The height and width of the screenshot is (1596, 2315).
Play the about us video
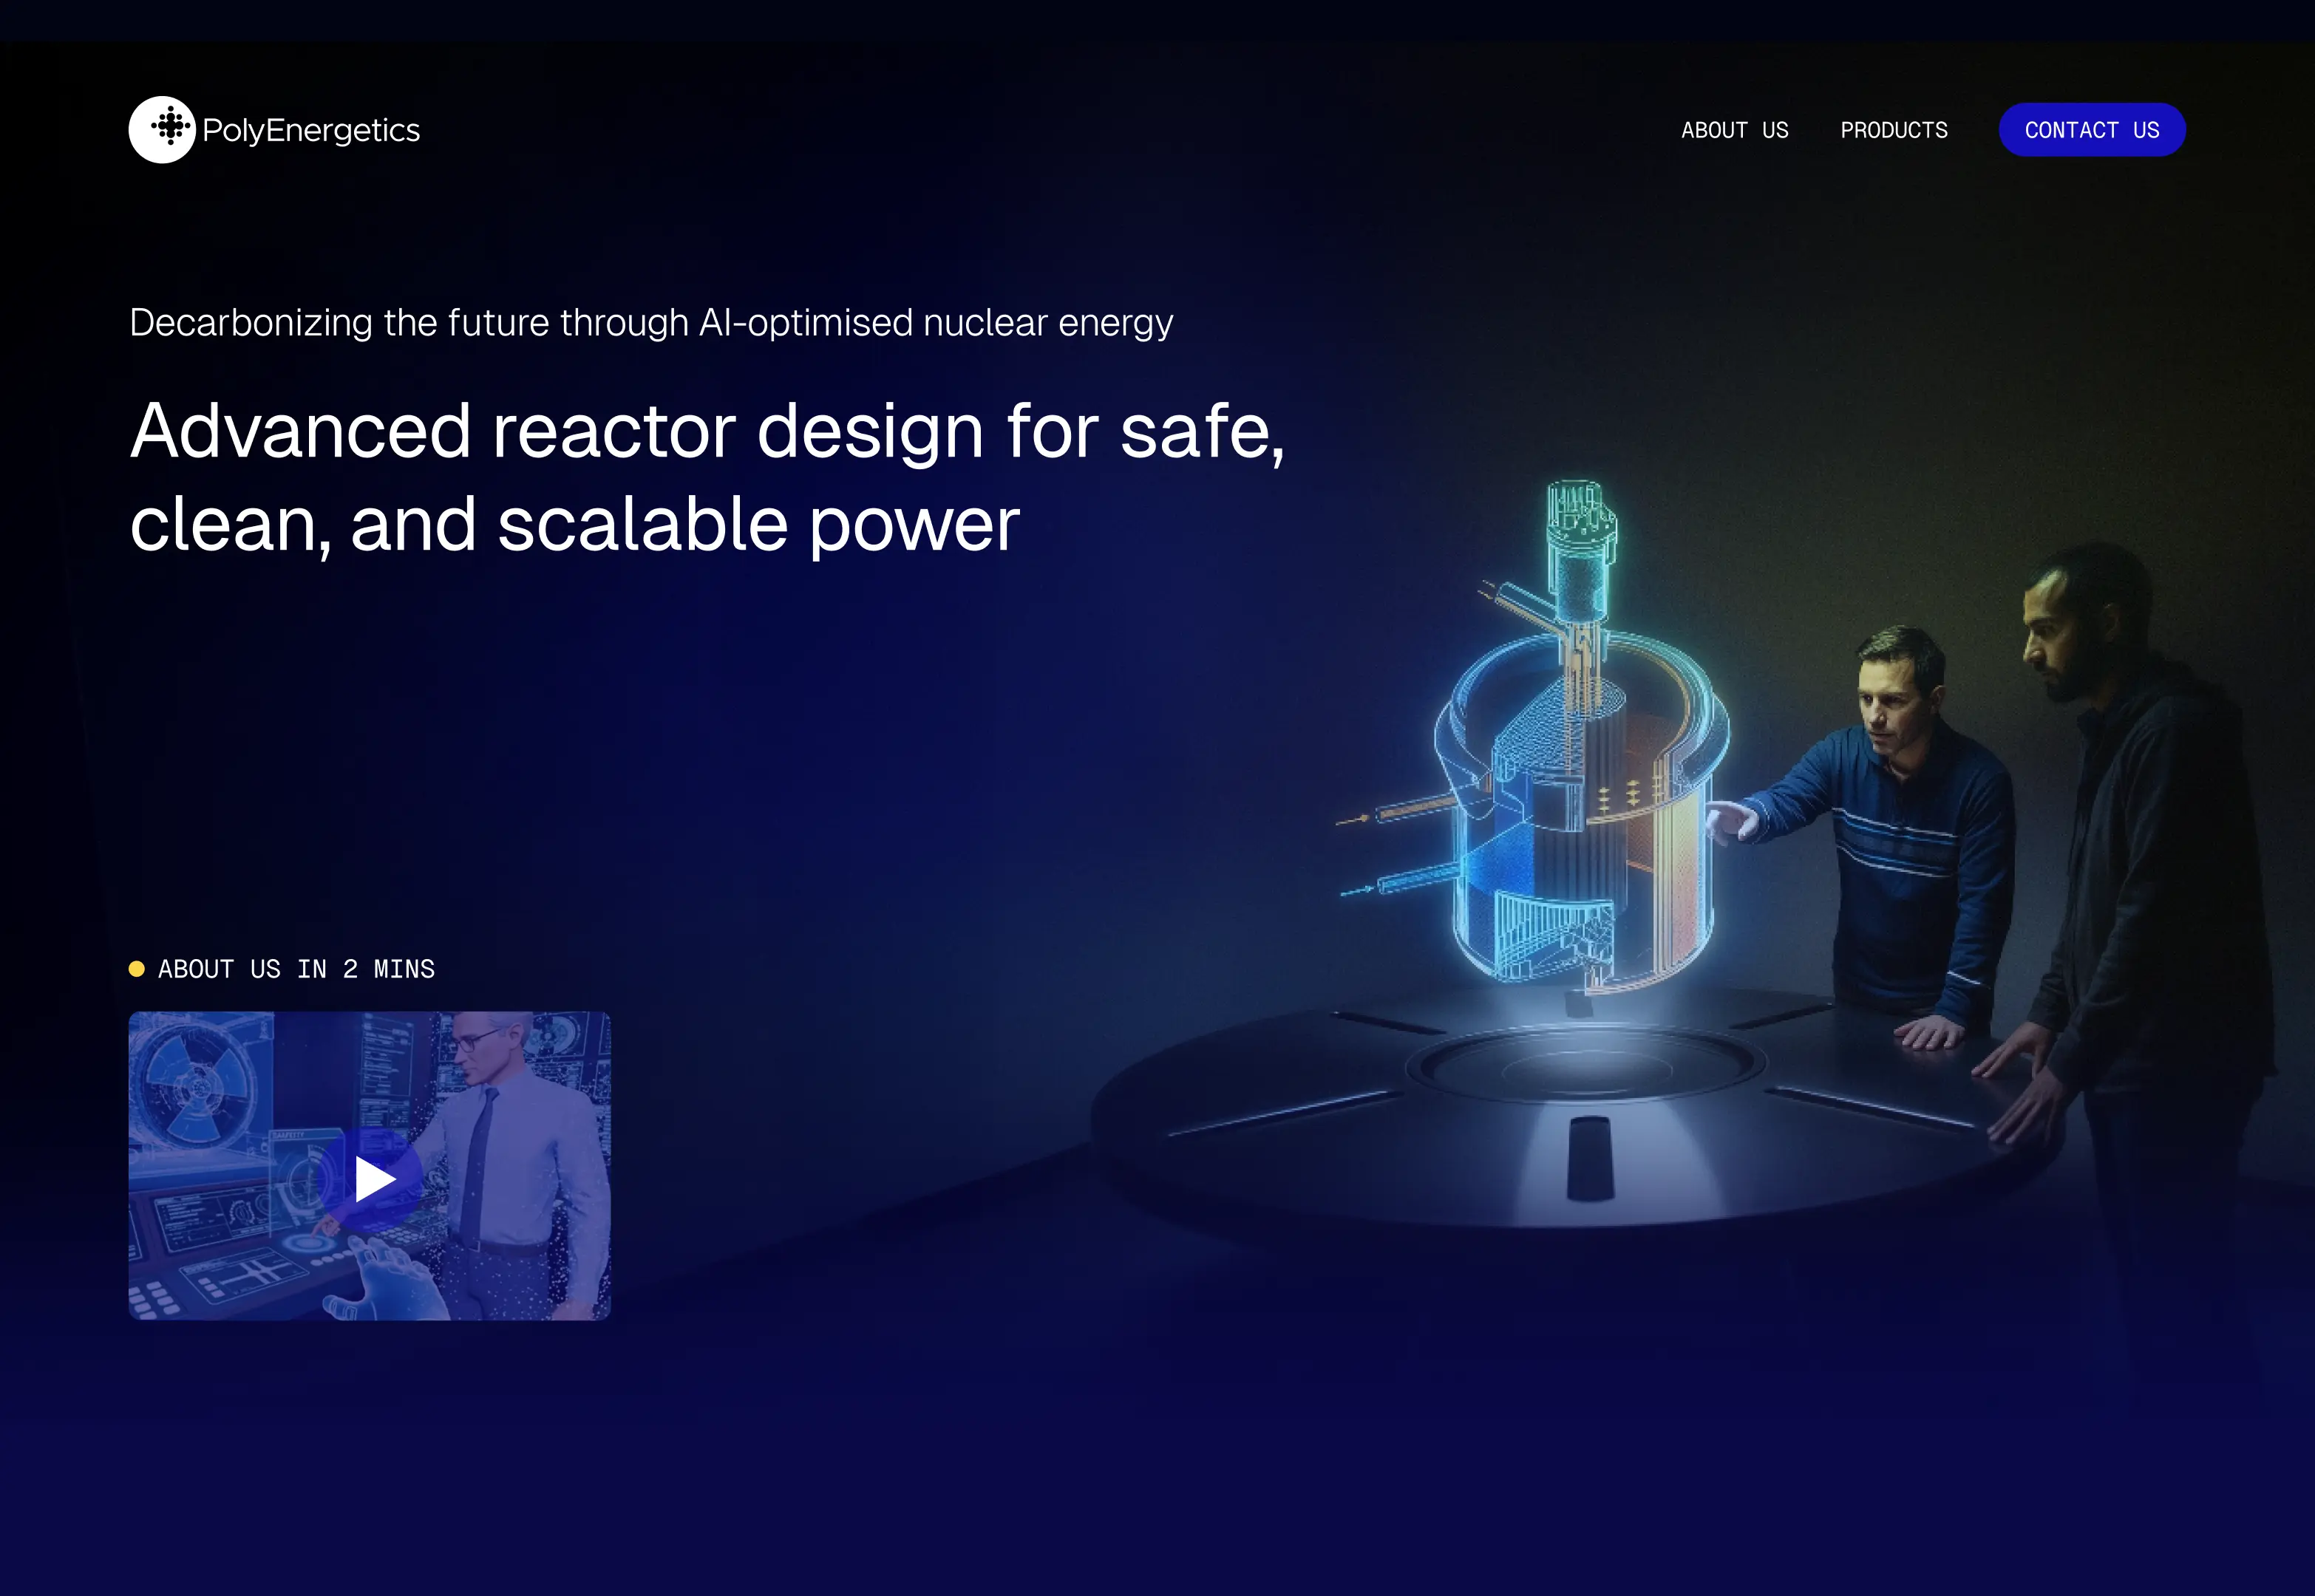tap(373, 1179)
